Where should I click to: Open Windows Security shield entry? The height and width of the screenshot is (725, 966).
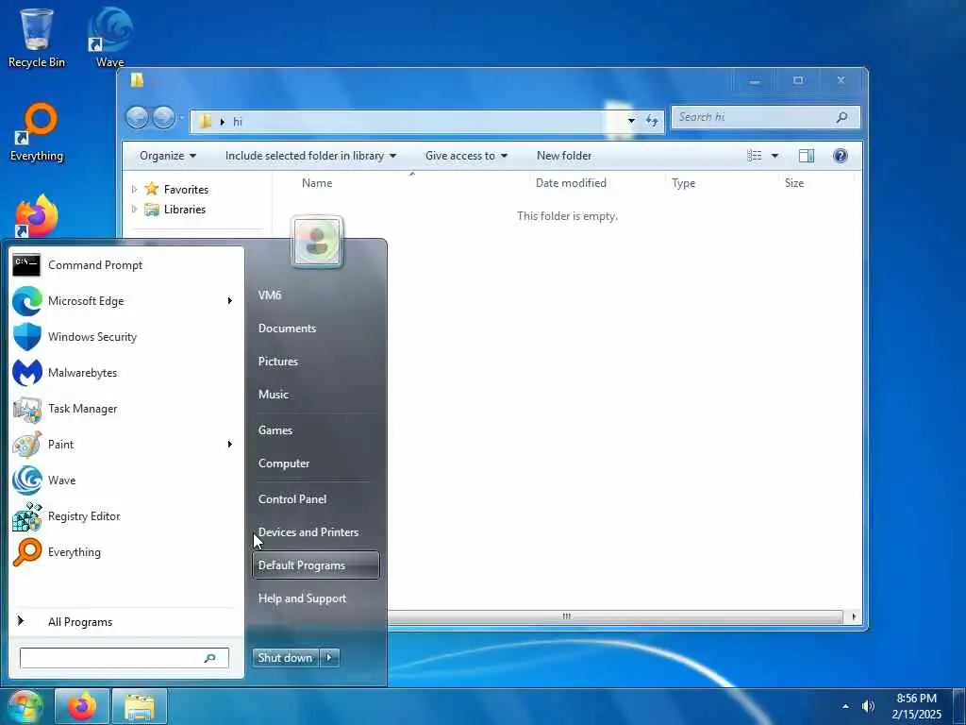[125, 337]
